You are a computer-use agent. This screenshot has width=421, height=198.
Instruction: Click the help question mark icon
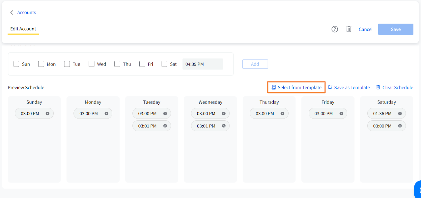click(334, 29)
